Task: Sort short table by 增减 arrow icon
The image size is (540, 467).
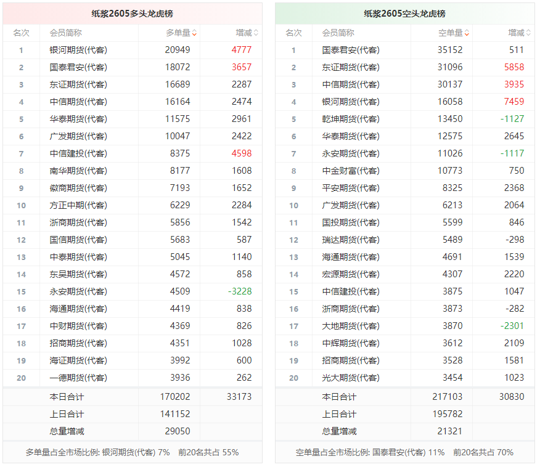Action: point(528,33)
